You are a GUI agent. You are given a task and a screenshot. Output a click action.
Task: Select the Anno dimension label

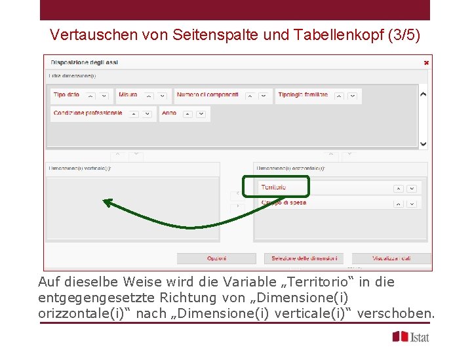click(x=169, y=113)
